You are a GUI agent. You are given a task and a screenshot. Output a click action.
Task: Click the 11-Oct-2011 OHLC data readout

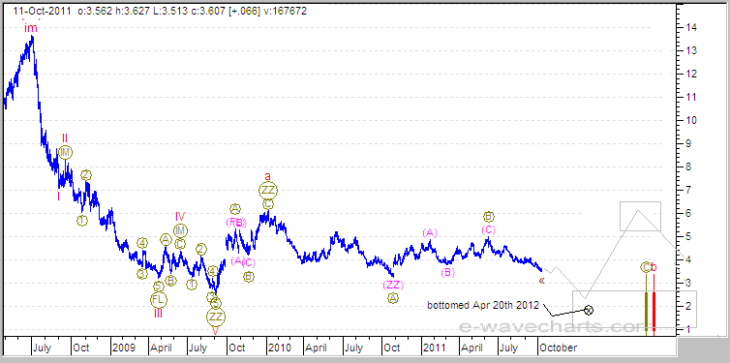[160, 12]
